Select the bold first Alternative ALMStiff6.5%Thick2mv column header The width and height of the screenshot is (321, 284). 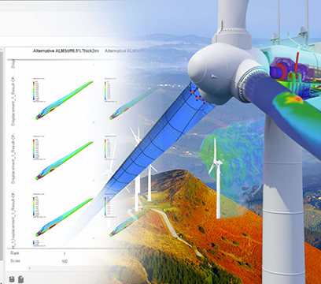tap(66, 51)
